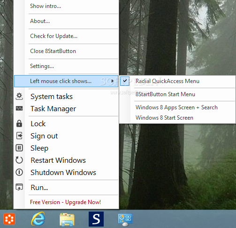Click the Task Manager waveform icon
Viewport: 236px width, 228px height.
tap(19, 108)
